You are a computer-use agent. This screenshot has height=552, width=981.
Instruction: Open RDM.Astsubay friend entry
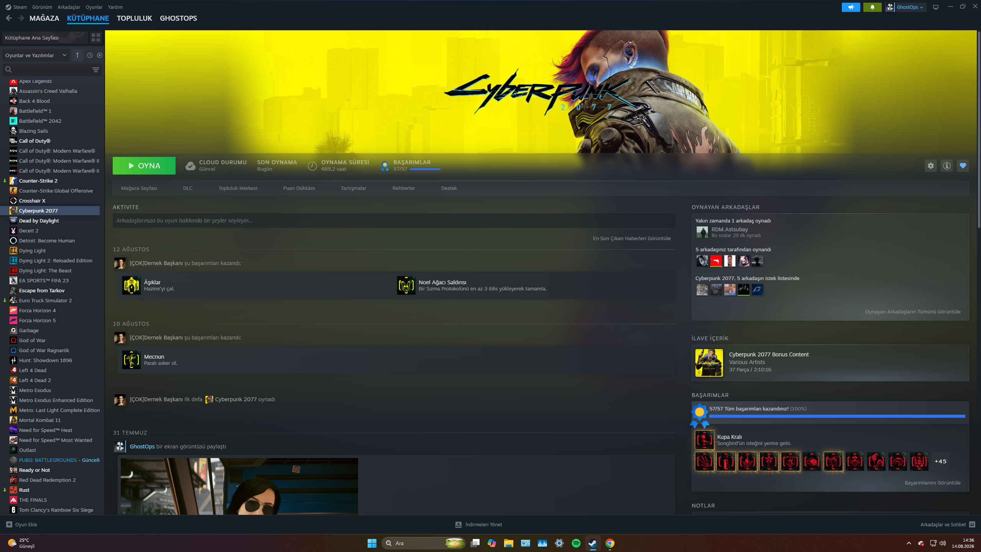[x=728, y=232]
